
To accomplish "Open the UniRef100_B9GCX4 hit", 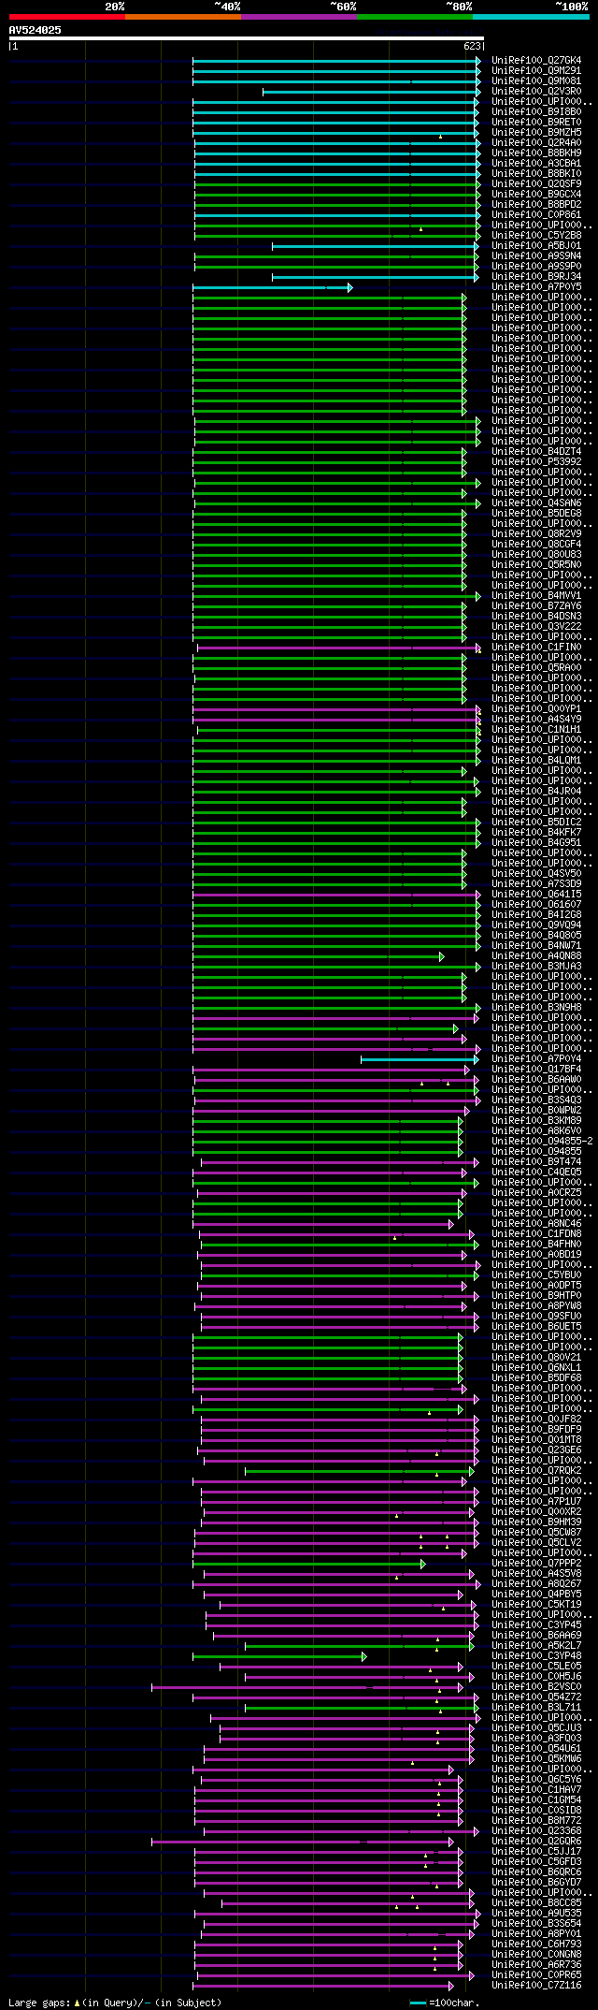I will [536, 194].
